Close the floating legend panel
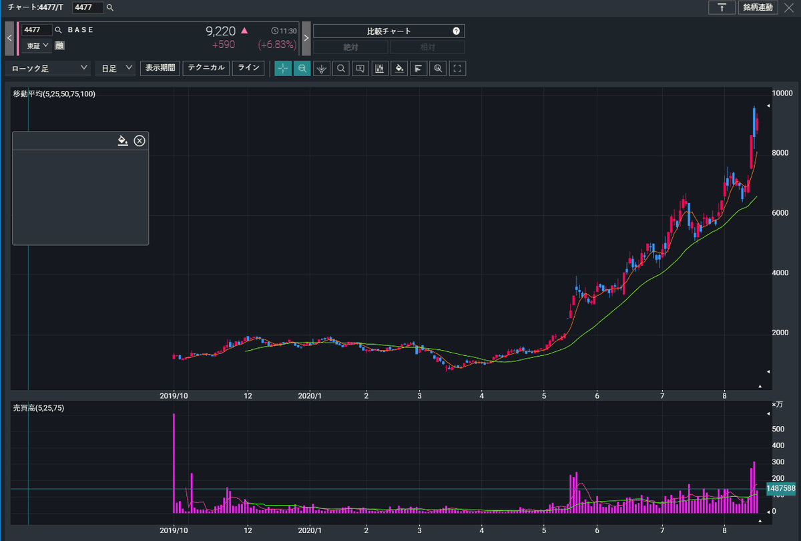 click(139, 140)
